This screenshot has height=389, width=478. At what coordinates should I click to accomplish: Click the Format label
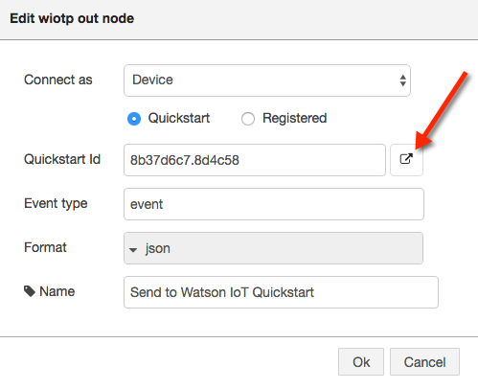[x=45, y=247]
